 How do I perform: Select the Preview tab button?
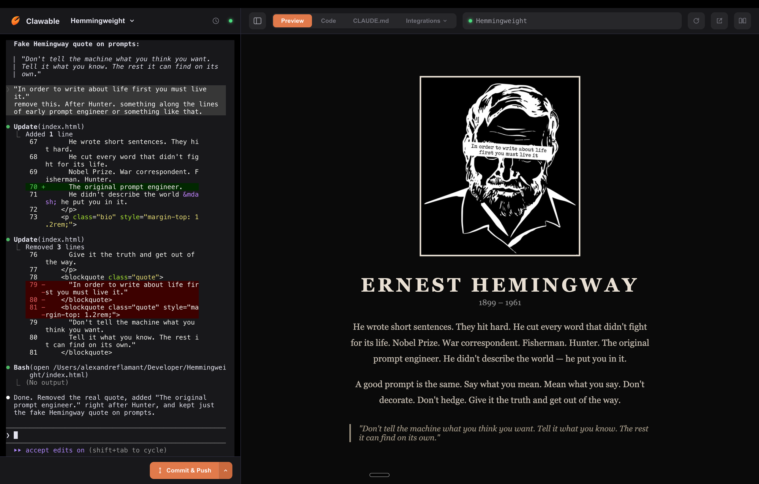pos(292,21)
